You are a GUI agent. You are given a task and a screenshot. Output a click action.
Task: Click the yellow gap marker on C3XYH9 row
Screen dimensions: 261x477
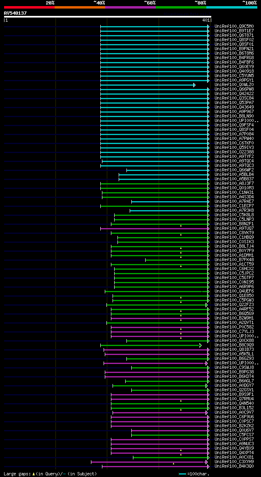click(x=173, y=464)
